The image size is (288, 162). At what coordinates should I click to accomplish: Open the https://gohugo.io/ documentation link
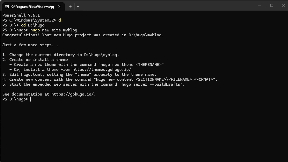click(x=73, y=94)
